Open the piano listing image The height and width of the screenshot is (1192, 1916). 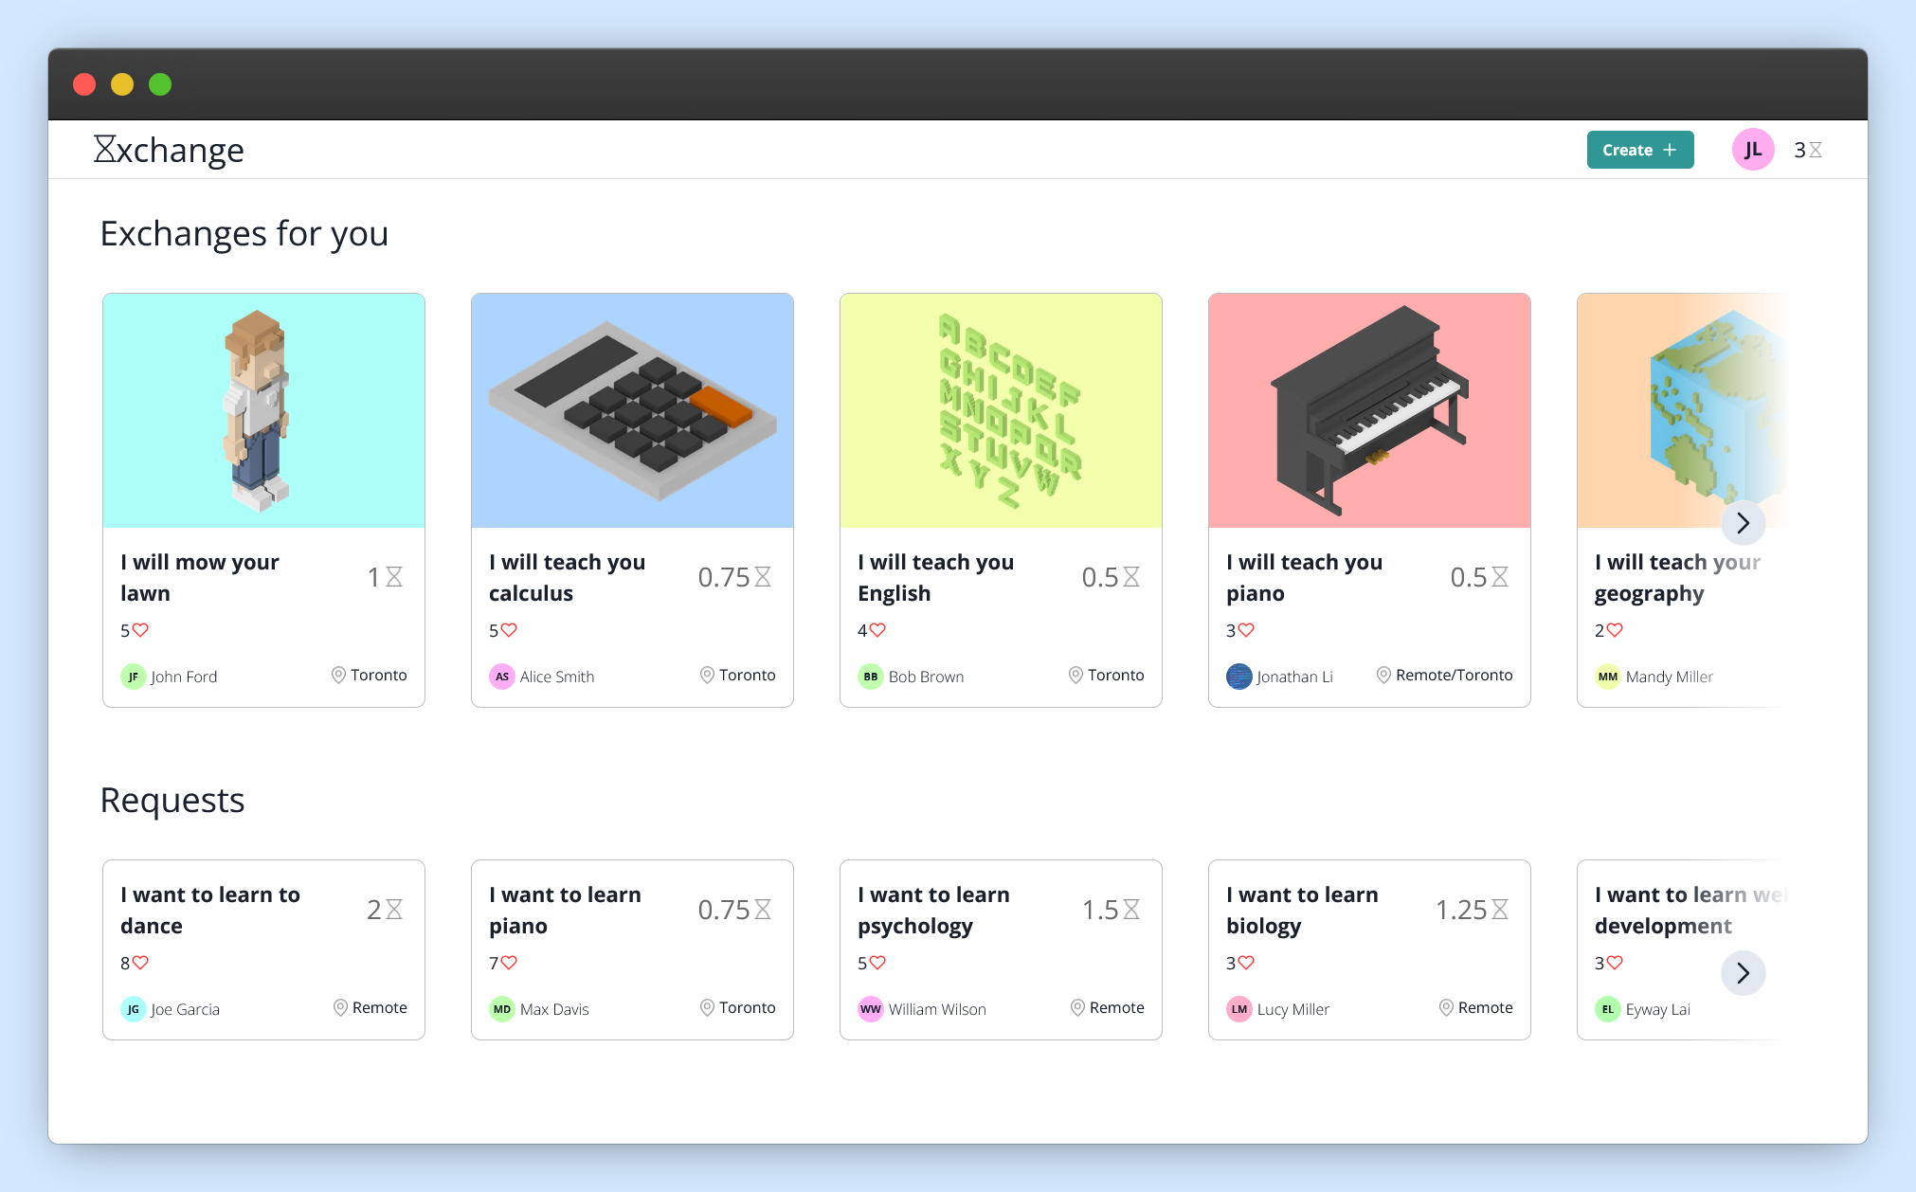[1368, 410]
